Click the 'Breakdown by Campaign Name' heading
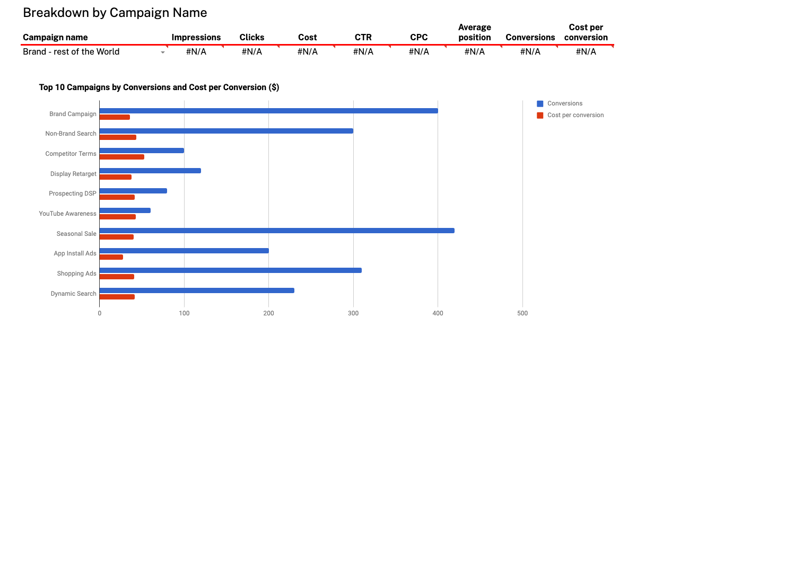This screenshot has height=582, width=785. point(115,13)
